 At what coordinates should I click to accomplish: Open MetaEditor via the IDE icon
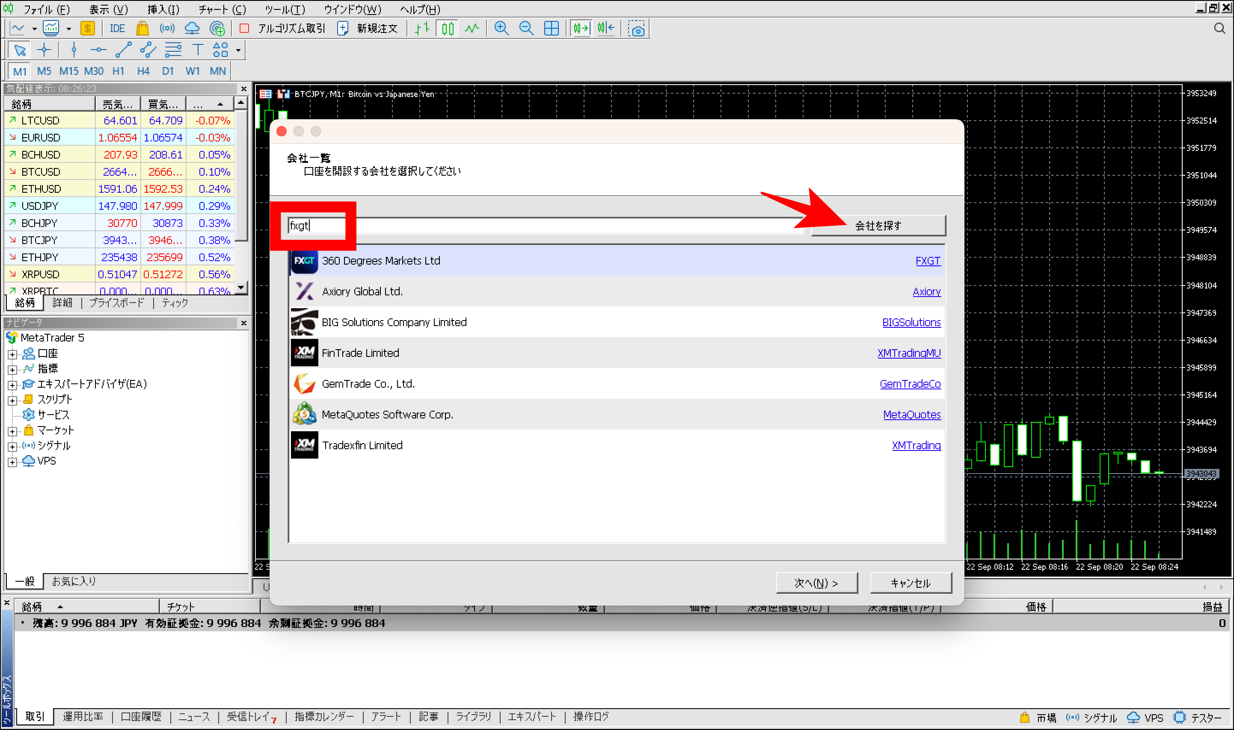pos(117,28)
